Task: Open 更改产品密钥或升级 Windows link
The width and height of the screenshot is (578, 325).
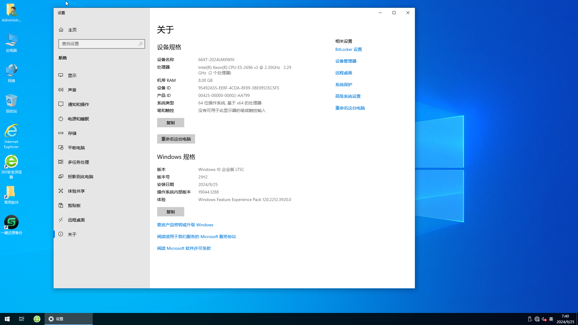Action: coord(185,224)
